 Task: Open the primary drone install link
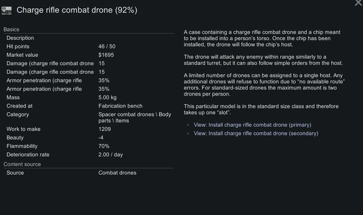click(252, 125)
